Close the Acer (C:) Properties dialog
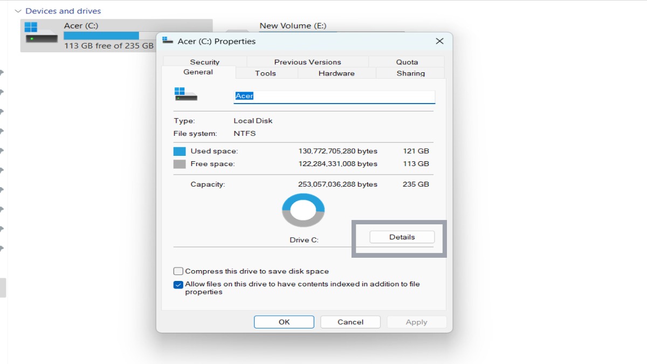The image size is (647, 364). click(x=439, y=41)
